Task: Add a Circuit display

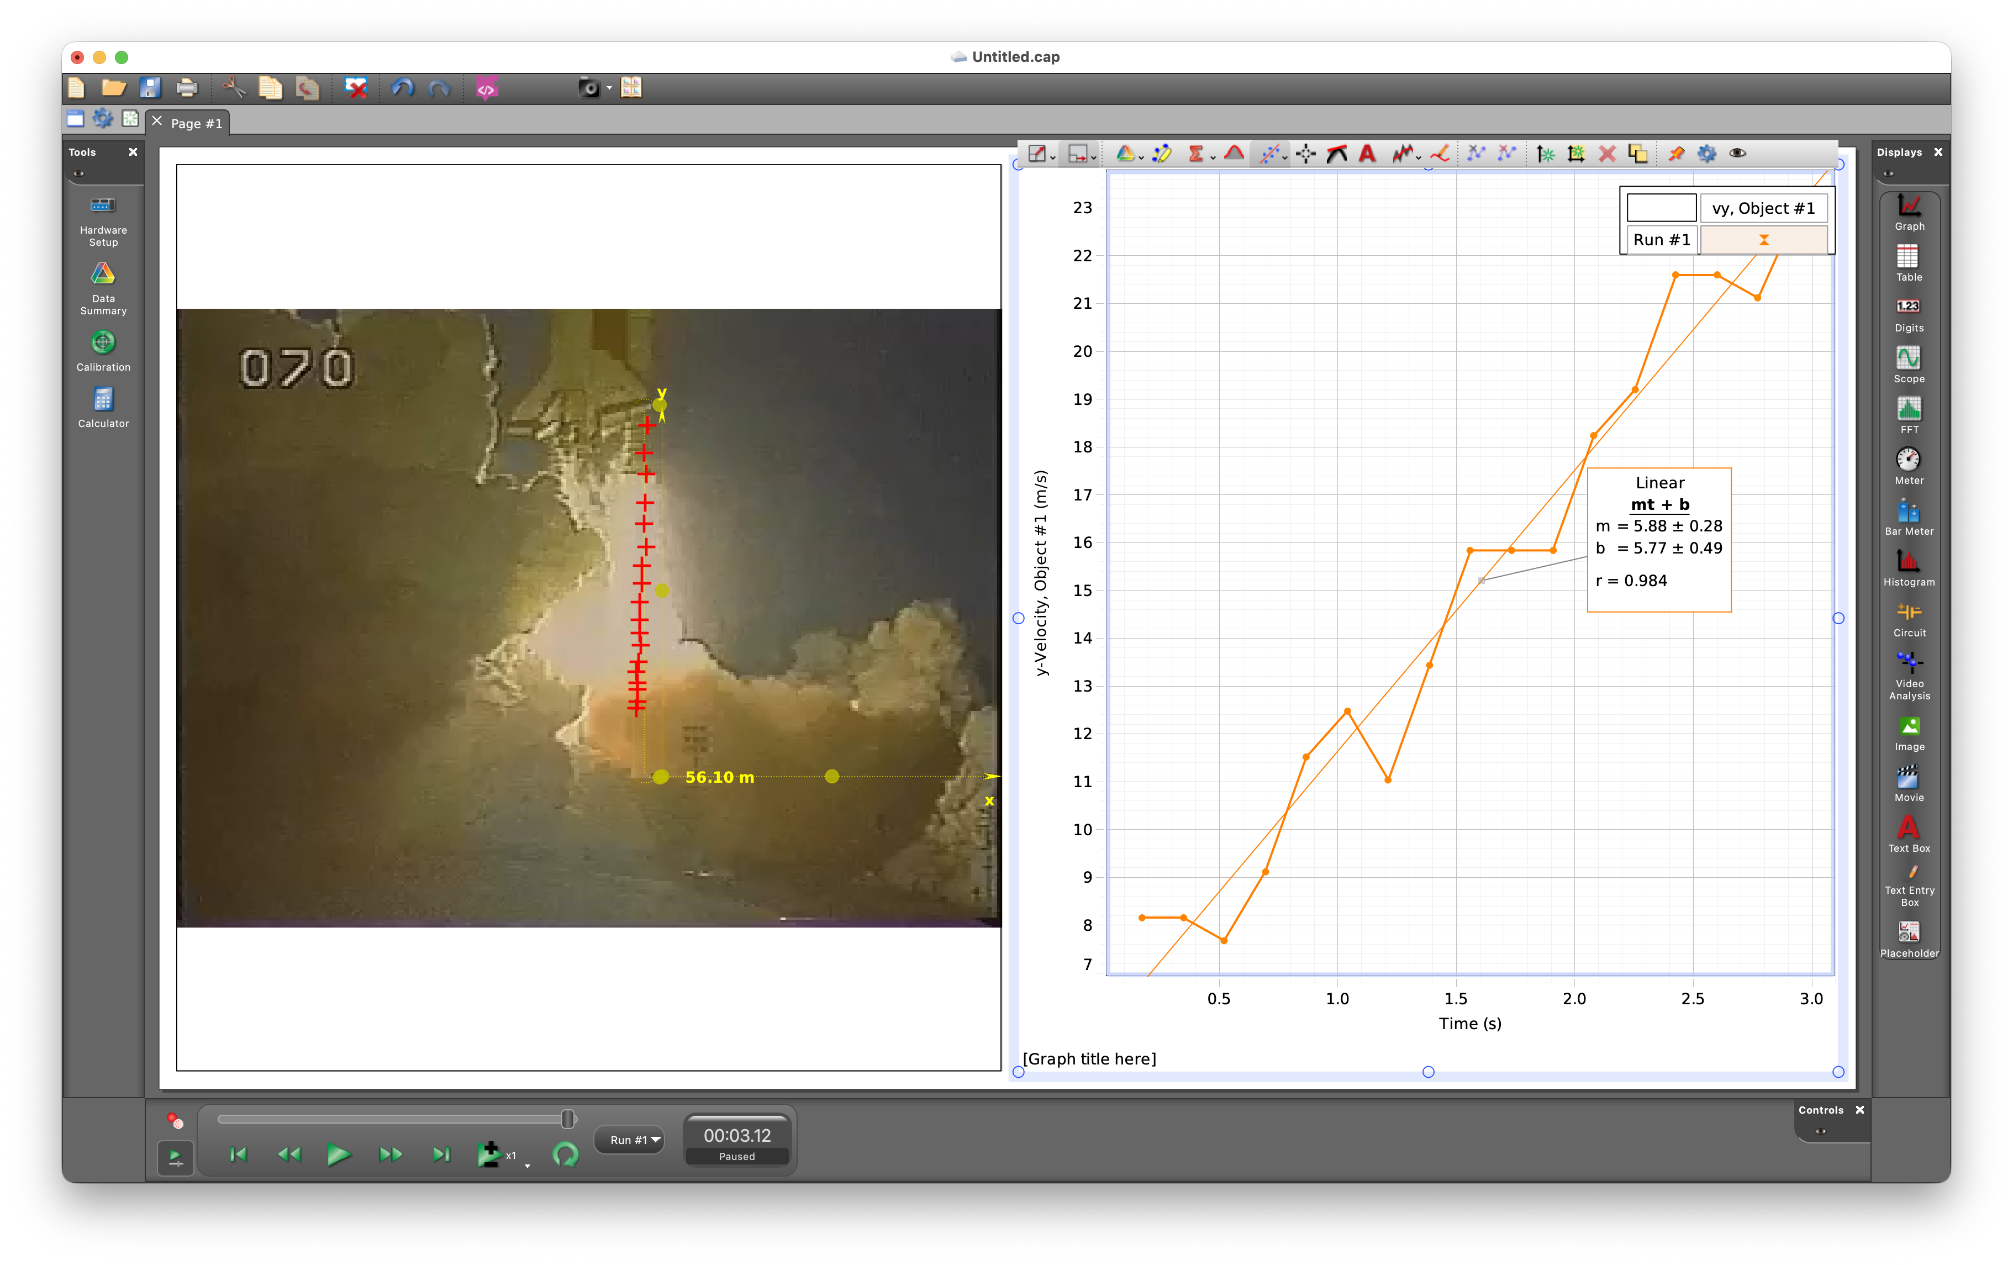Action: pos(1909,620)
